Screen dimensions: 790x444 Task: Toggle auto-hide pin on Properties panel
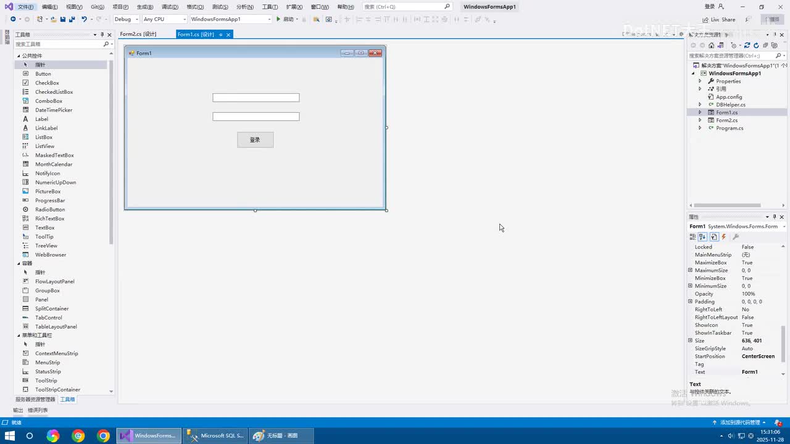[x=775, y=217]
